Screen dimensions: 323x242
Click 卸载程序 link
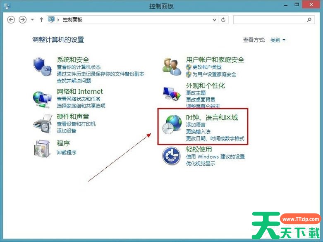click(67, 152)
